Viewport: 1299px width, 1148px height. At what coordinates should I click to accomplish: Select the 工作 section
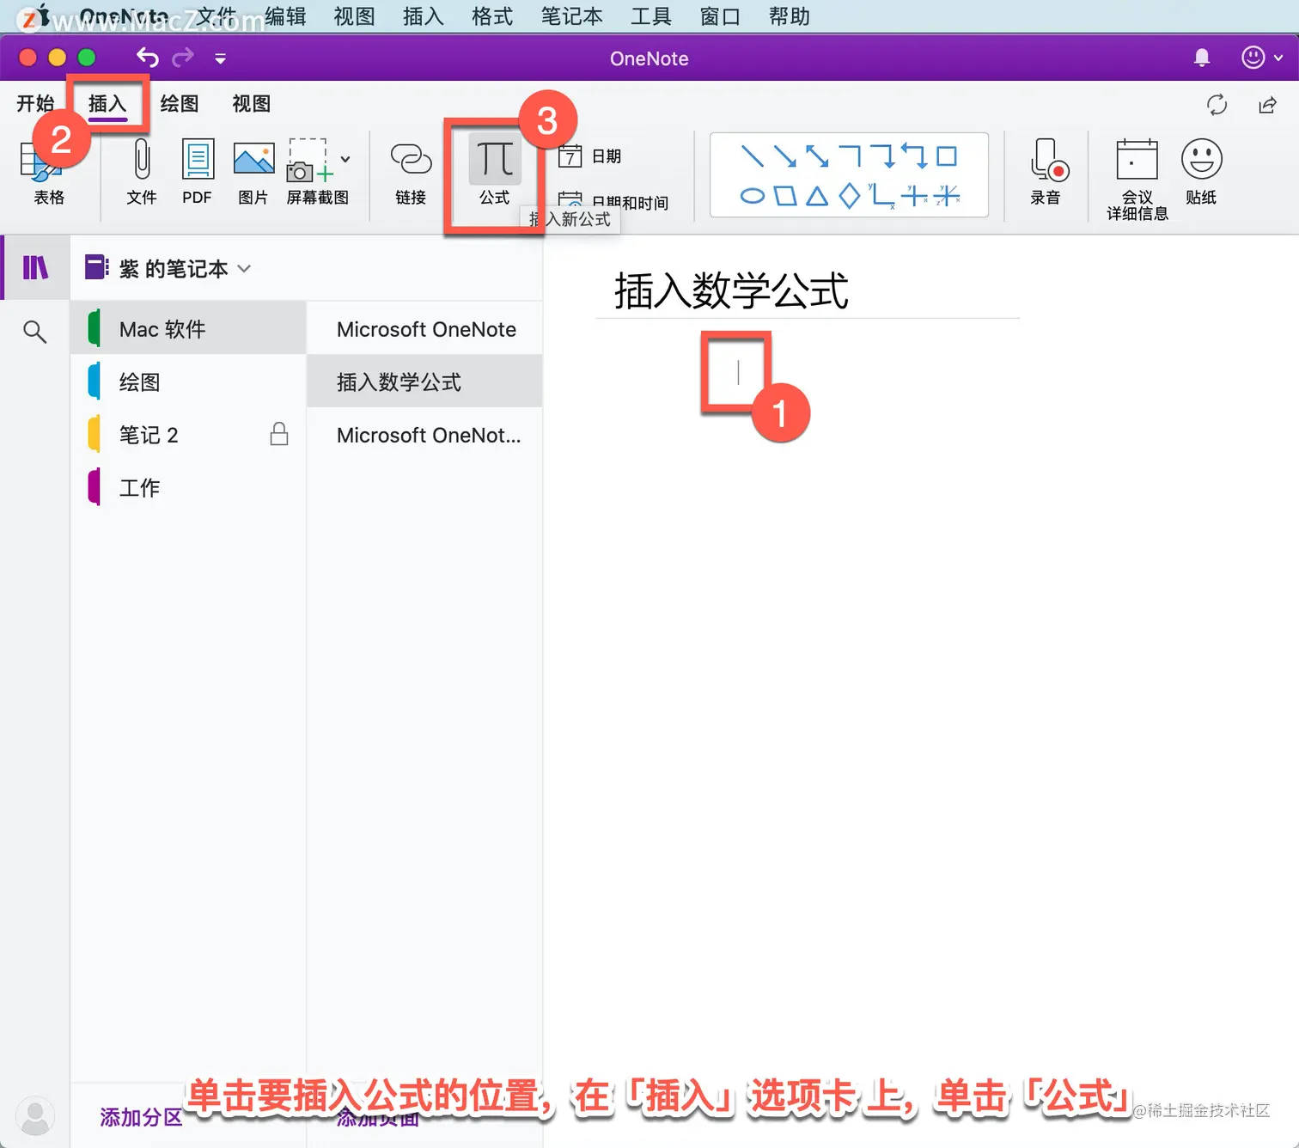coord(188,487)
